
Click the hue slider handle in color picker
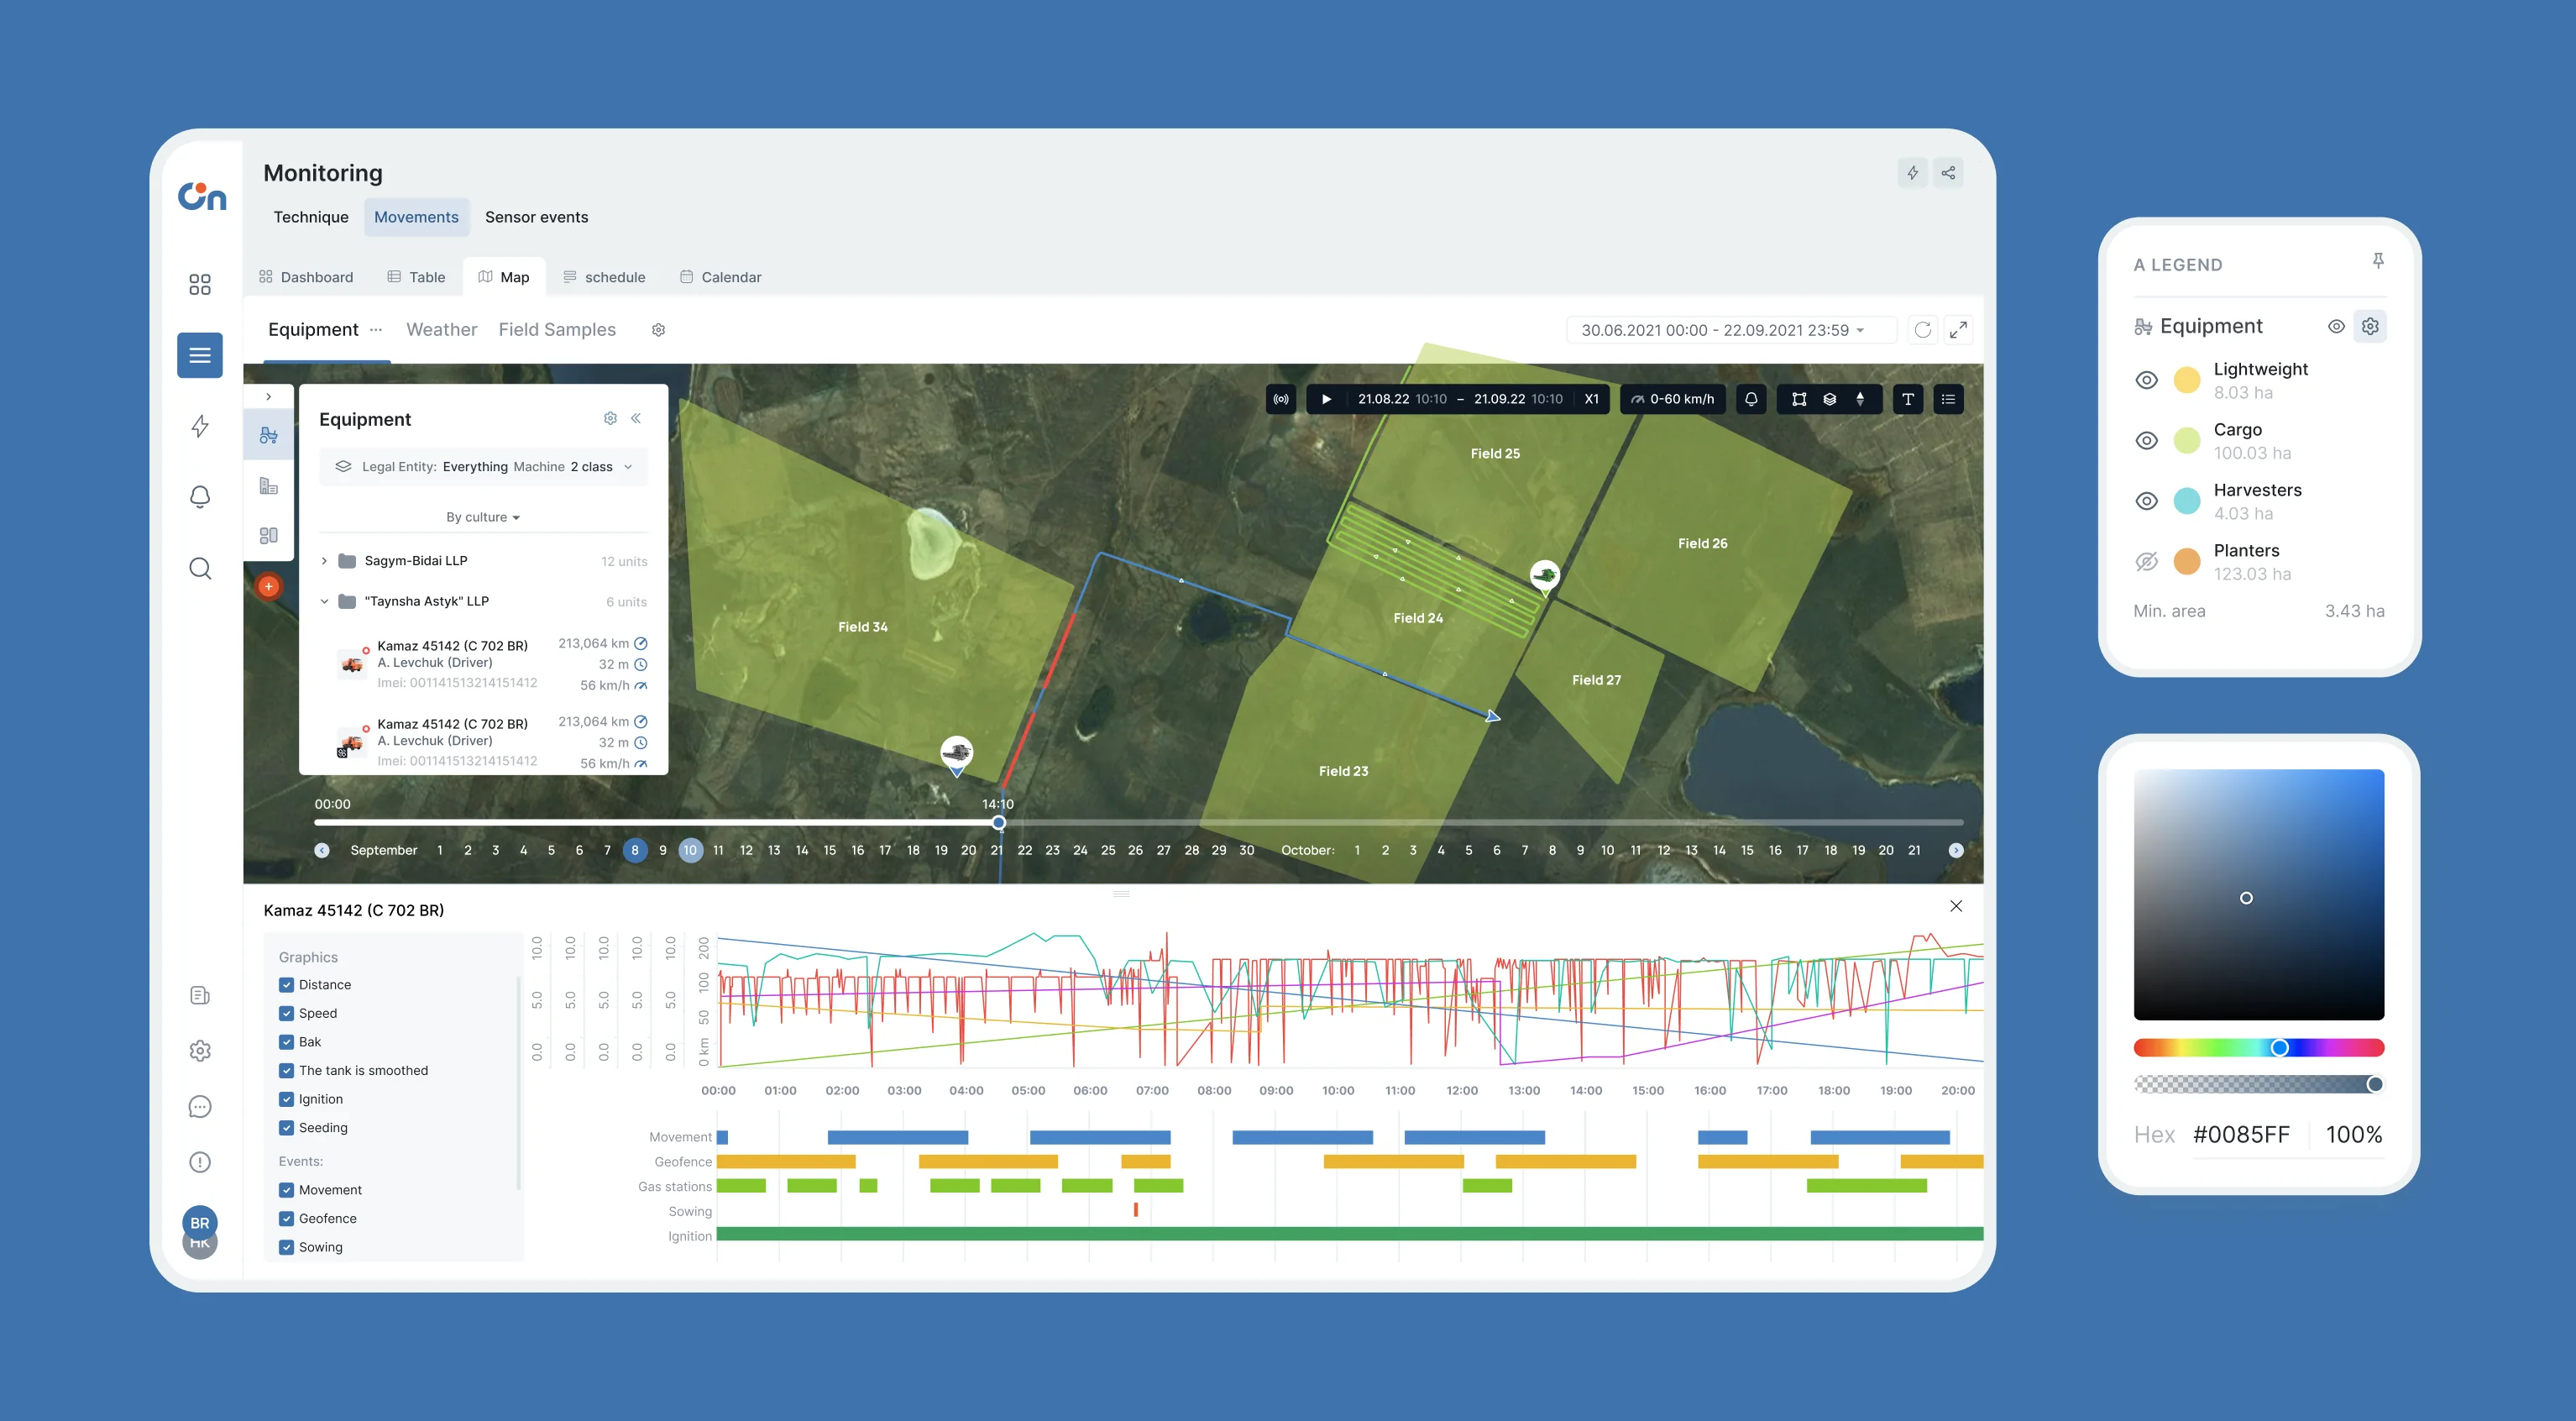(x=2279, y=1048)
